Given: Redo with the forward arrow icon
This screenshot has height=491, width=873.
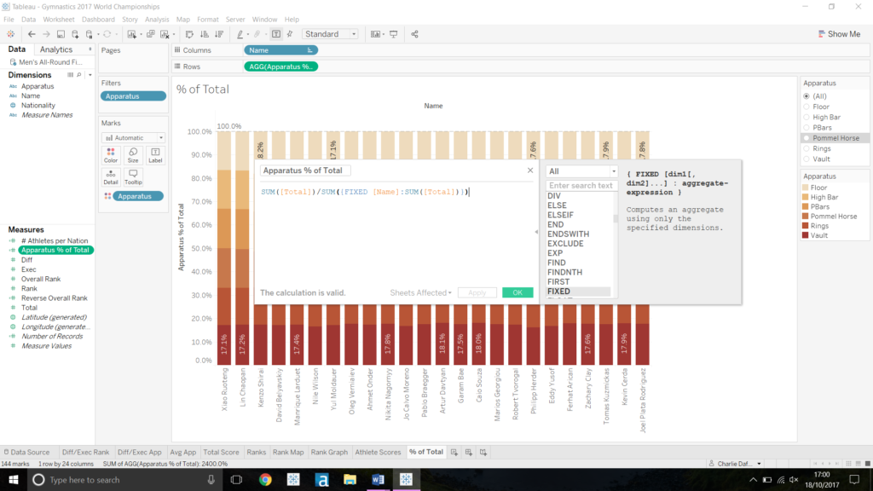Looking at the screenshot, I should pos(46,34).
